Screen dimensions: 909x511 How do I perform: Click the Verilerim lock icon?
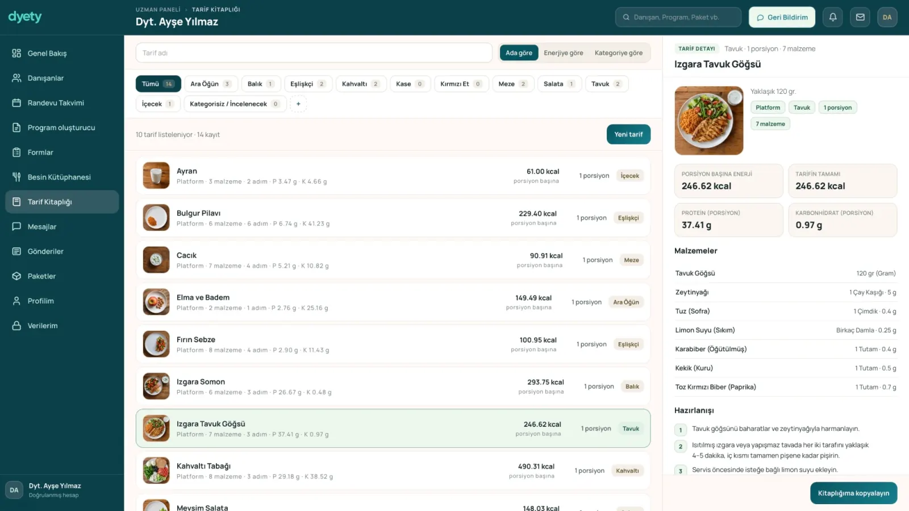pos(16,326)
